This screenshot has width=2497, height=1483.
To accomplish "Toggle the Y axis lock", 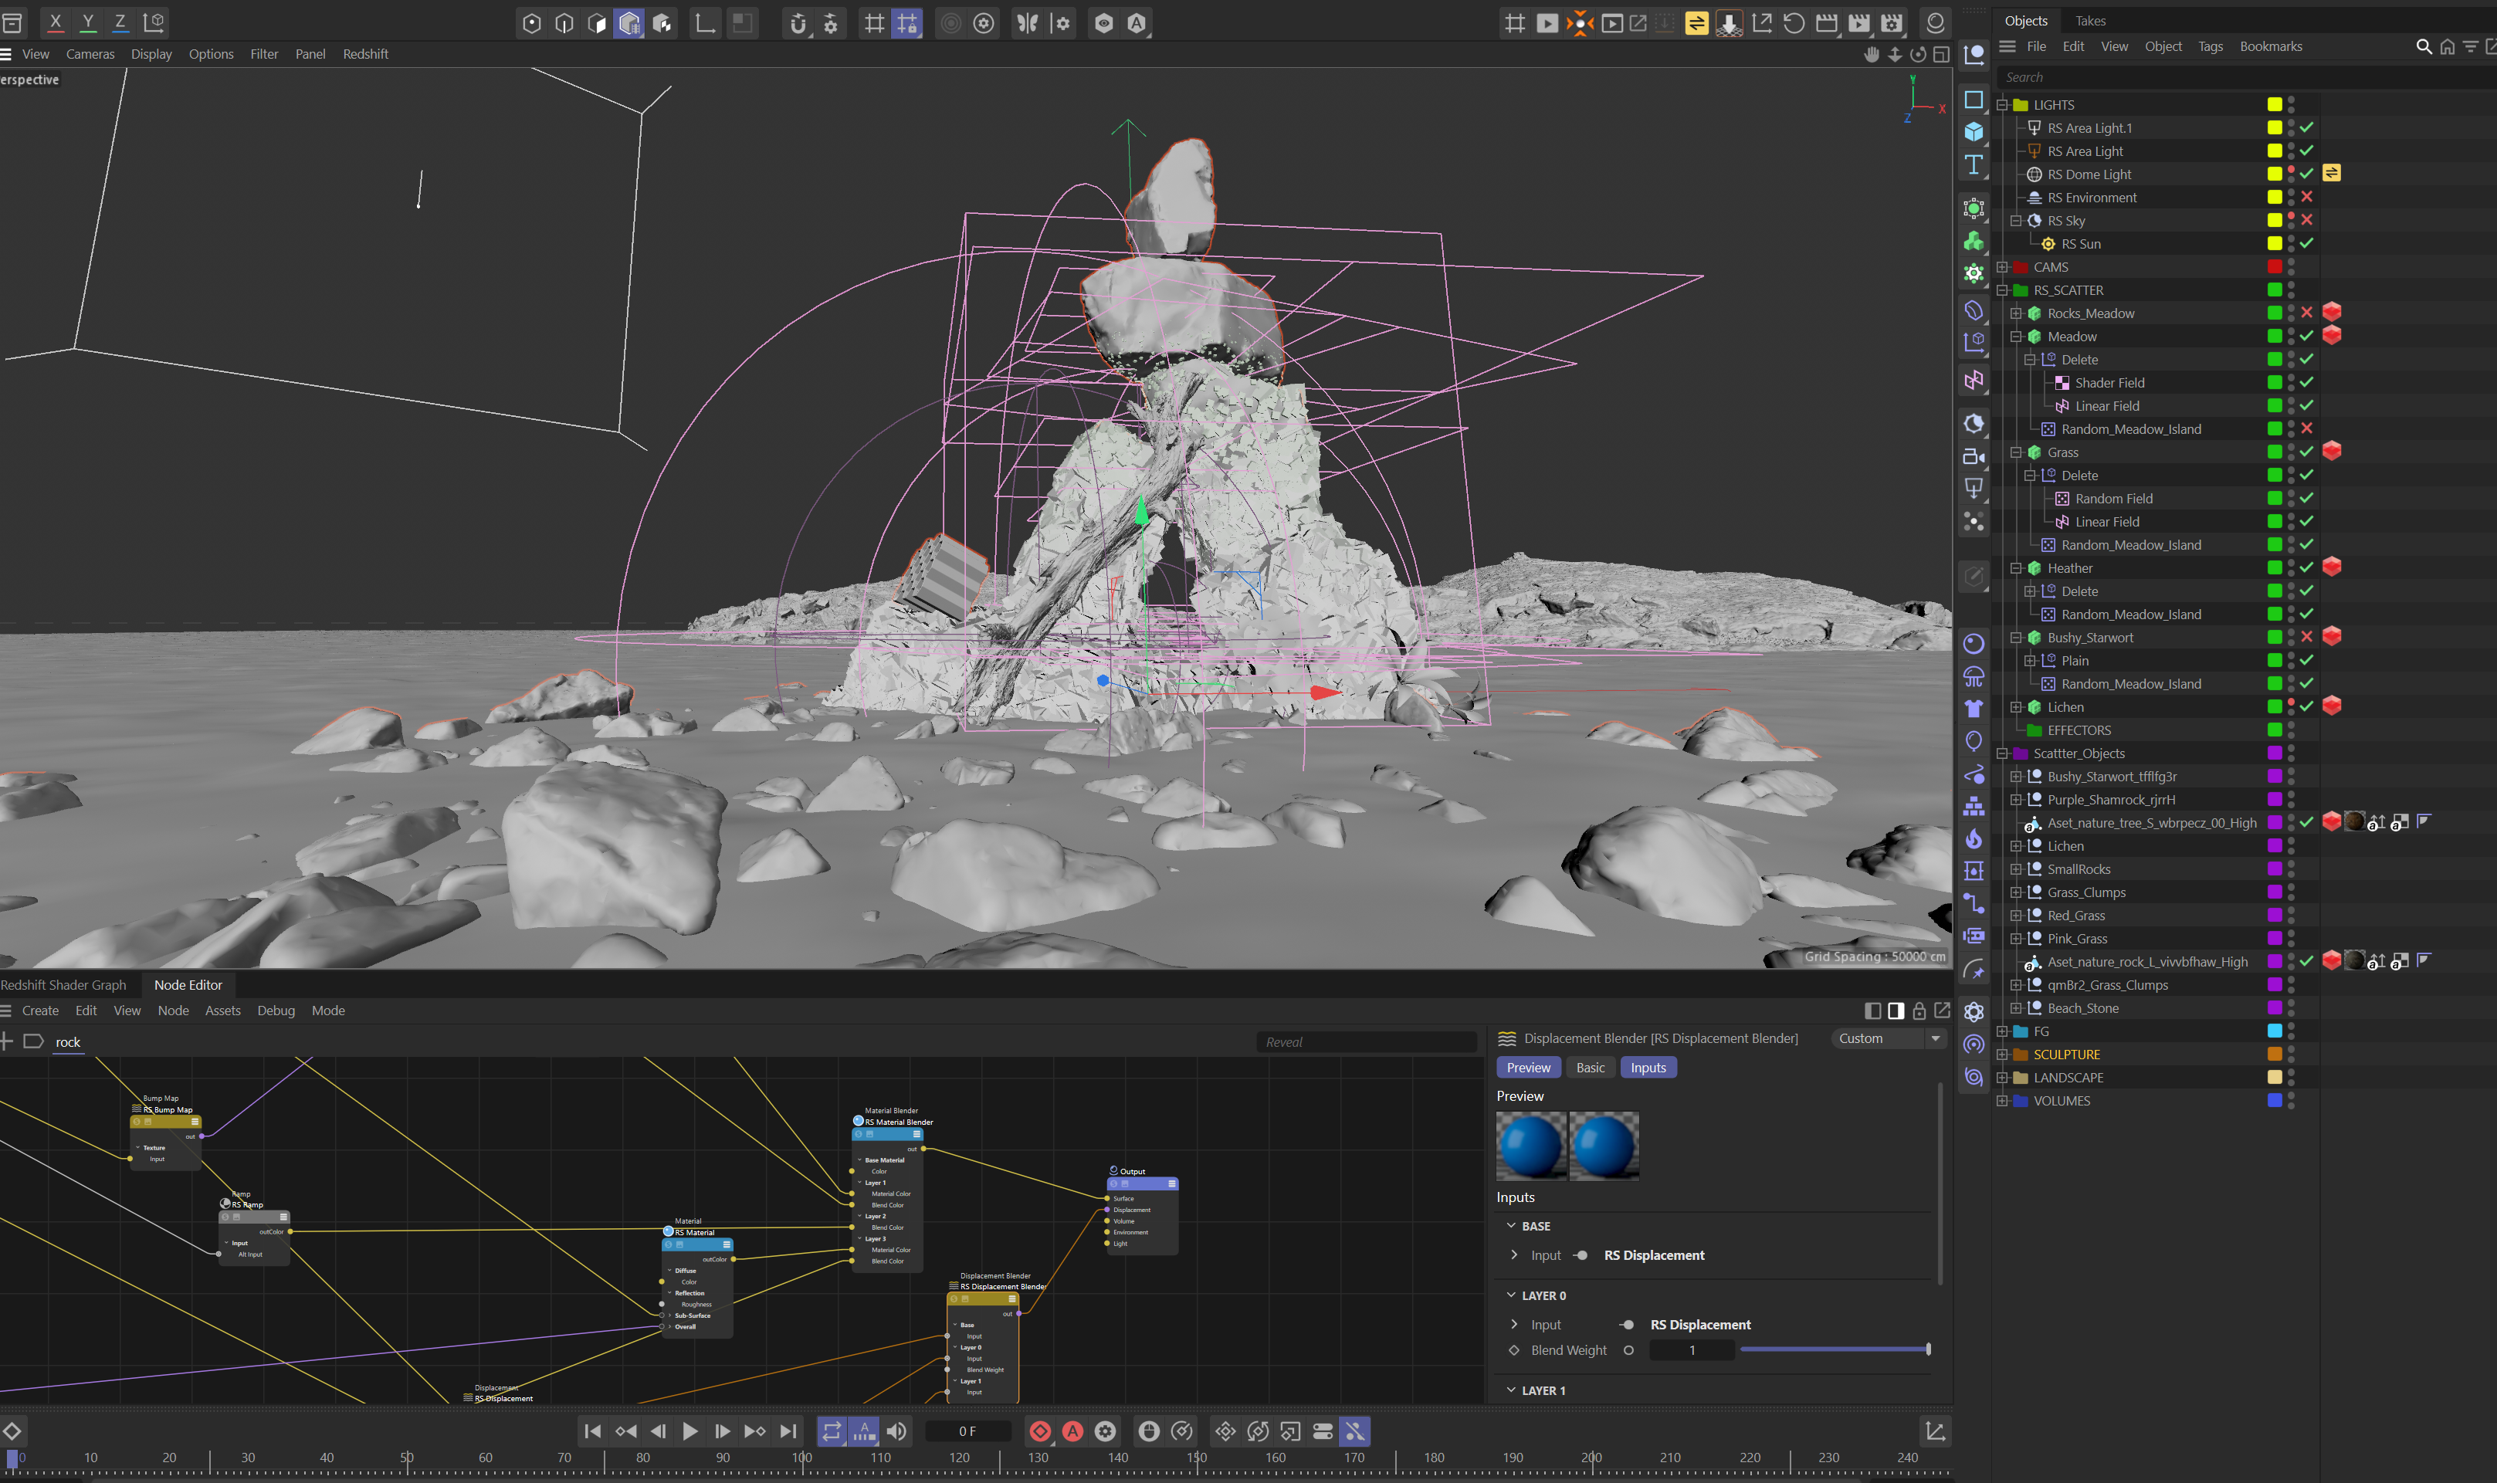I will point(88,22).
